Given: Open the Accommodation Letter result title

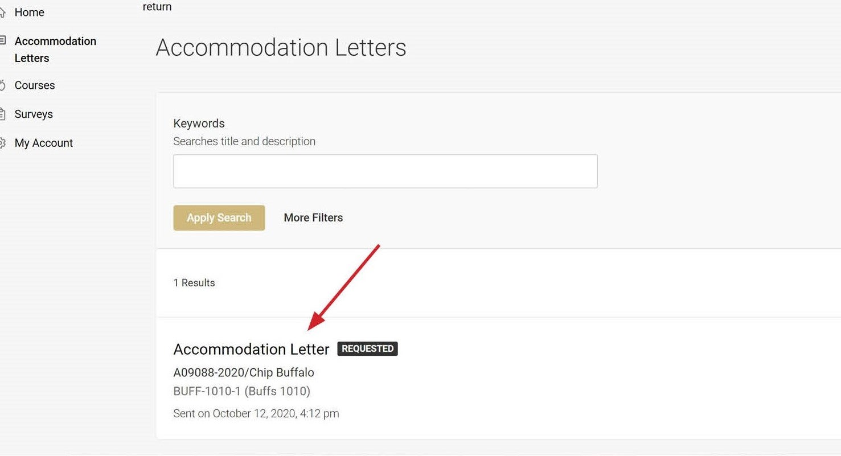Looking at the screenshot, I should click(x=251, y=350).
